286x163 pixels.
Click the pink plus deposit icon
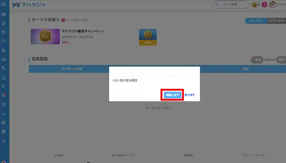(x=264, y=5)
